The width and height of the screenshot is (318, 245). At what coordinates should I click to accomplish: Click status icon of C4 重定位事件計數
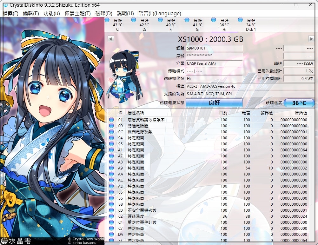click(111, 222)
